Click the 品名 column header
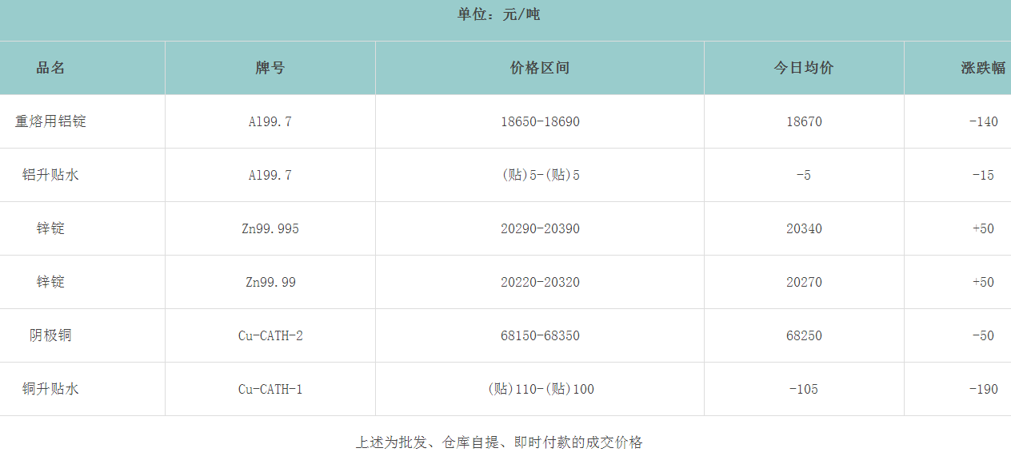The width and height of the screenshot is (1011, 464). [50, 68]
